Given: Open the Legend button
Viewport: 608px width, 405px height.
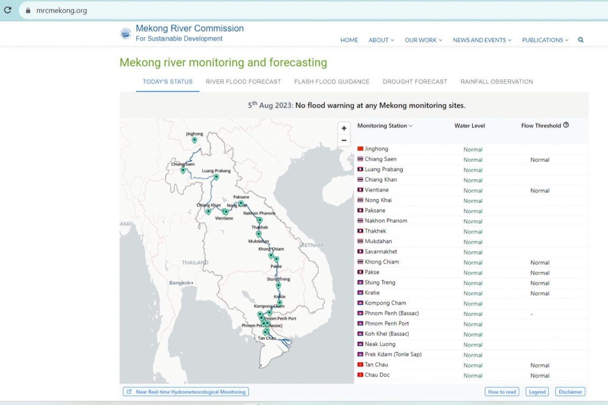Looking at the screenshot, I should pos(537,392).
